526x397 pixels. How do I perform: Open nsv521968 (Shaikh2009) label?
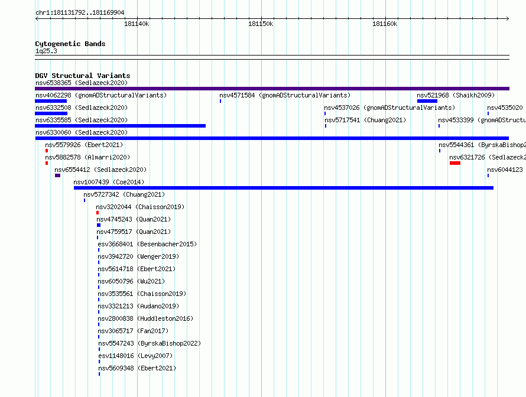(x=456, y=95)
